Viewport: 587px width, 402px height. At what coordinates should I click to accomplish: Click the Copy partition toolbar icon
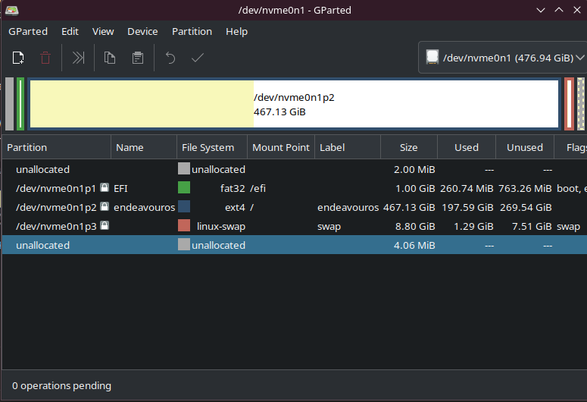[x=110, y=58]
